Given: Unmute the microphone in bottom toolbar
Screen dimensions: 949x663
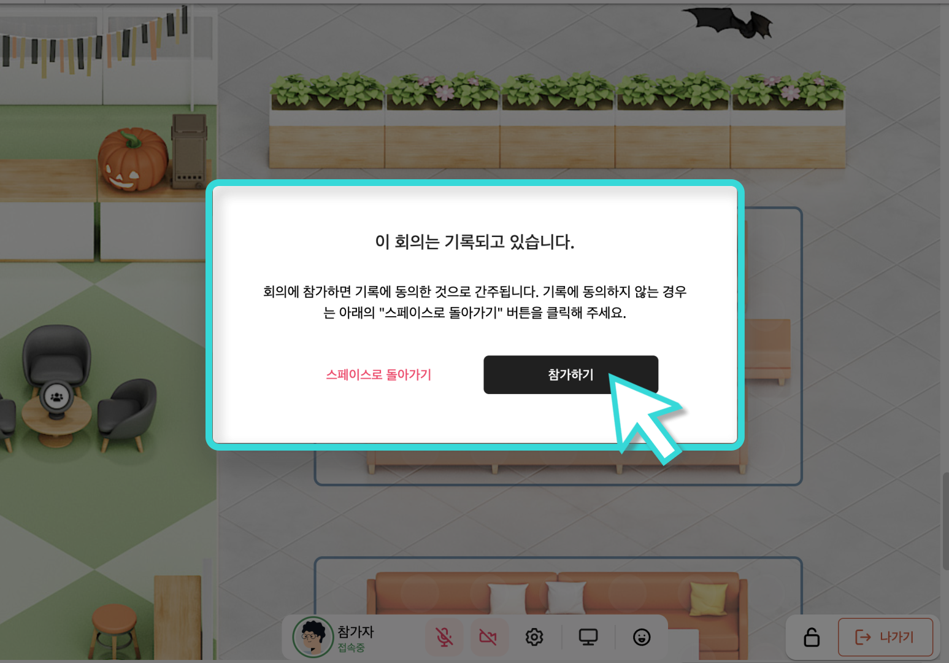Looking at the screenshot, I should click(444, 637).
